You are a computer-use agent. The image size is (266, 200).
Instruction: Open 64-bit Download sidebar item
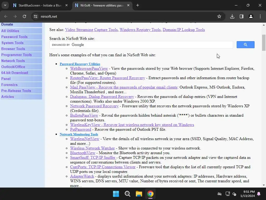pos(15,73)
